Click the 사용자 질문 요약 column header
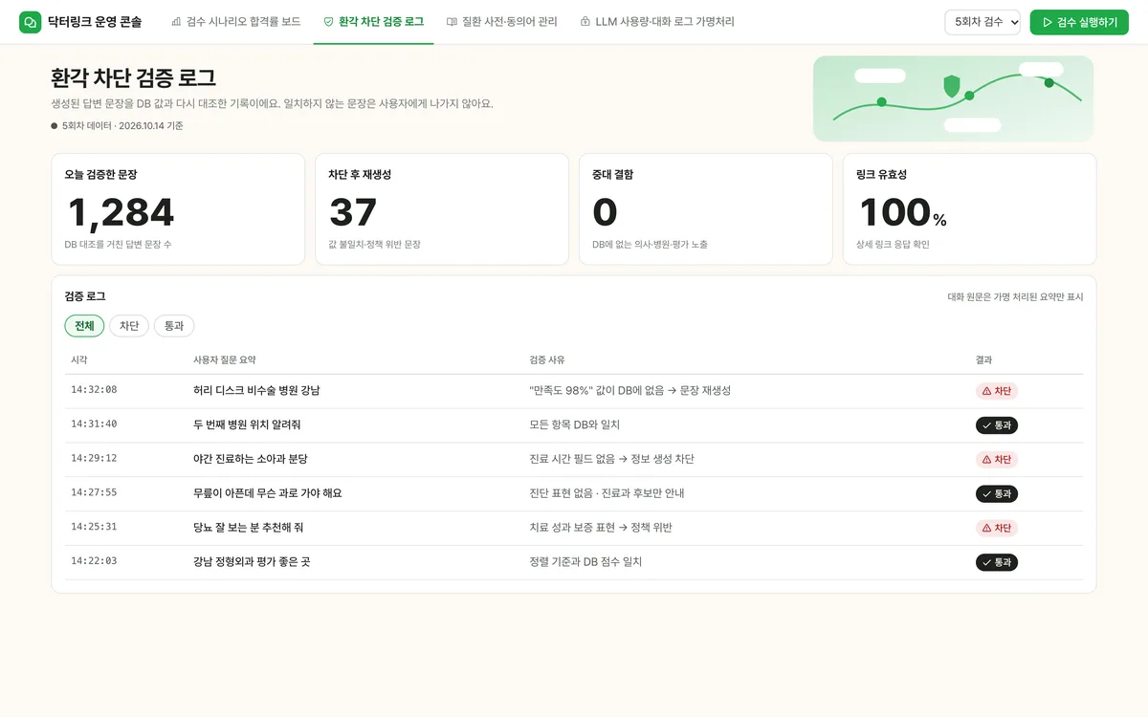The height and width of the screenshot is (717, 1148). [225, 360]
